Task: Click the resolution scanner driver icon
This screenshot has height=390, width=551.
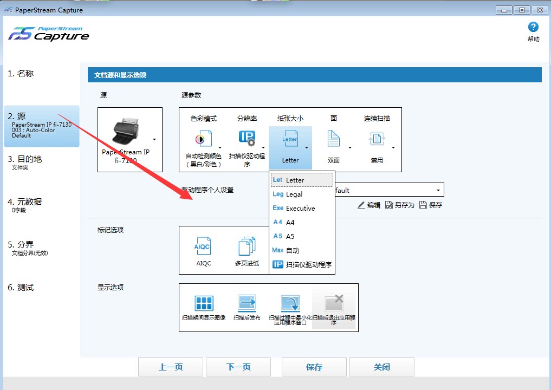Action: click(x=247, y=139)
